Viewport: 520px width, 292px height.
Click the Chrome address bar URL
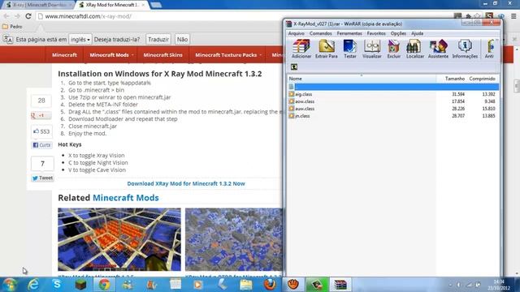coord(89,16)
